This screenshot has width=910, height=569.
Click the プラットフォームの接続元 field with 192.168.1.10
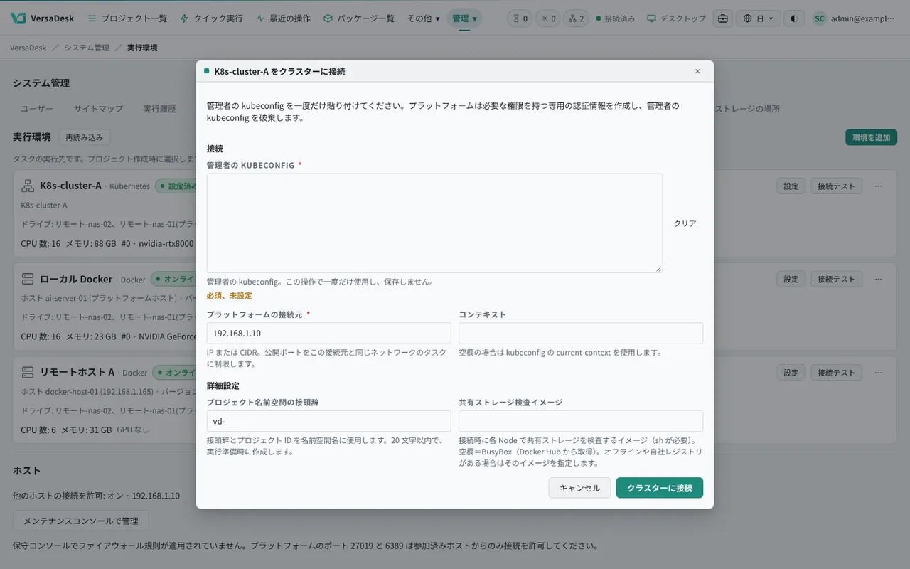(x=329, y=333)
